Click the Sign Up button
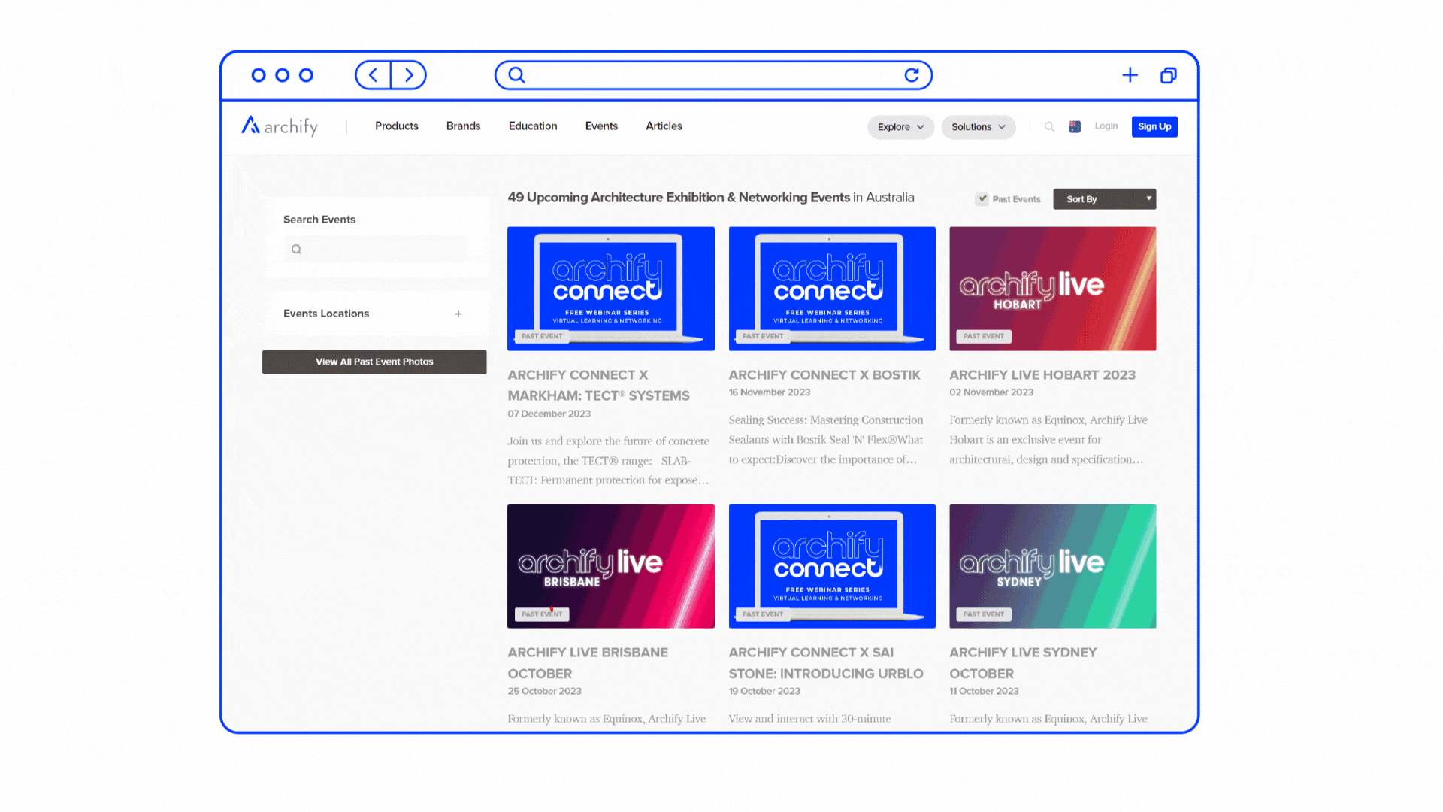The width and height of the screenshot is (1443, 812). point(1154,126)
